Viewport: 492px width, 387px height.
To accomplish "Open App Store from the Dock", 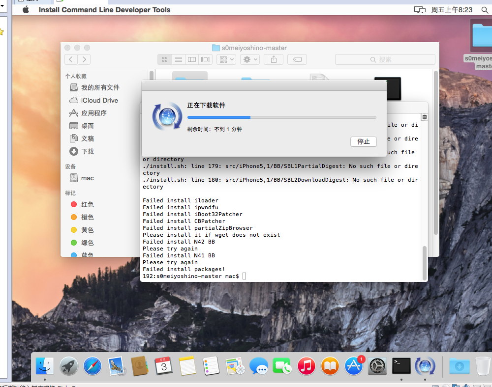I will tap(354, 366).
